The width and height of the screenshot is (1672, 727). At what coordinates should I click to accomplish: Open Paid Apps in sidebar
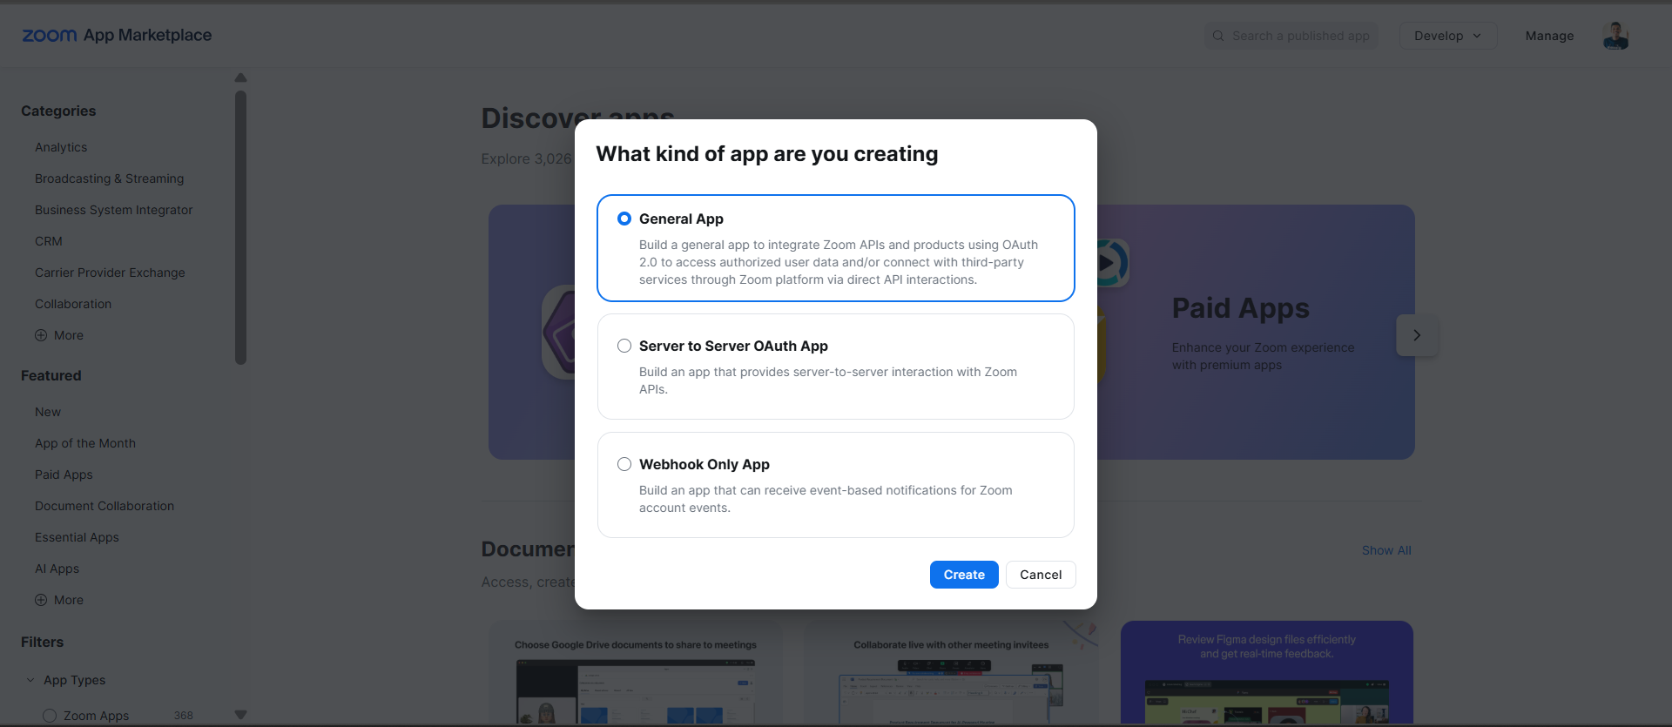point(64,475)
